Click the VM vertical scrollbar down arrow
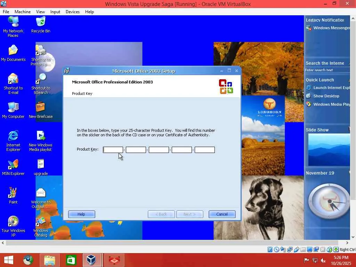The image size is (356, 267). coord(353,237)
